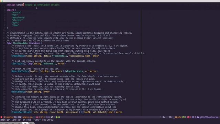Click the CreateTopic method name
The image size is (220, 124).
[18, 56]
